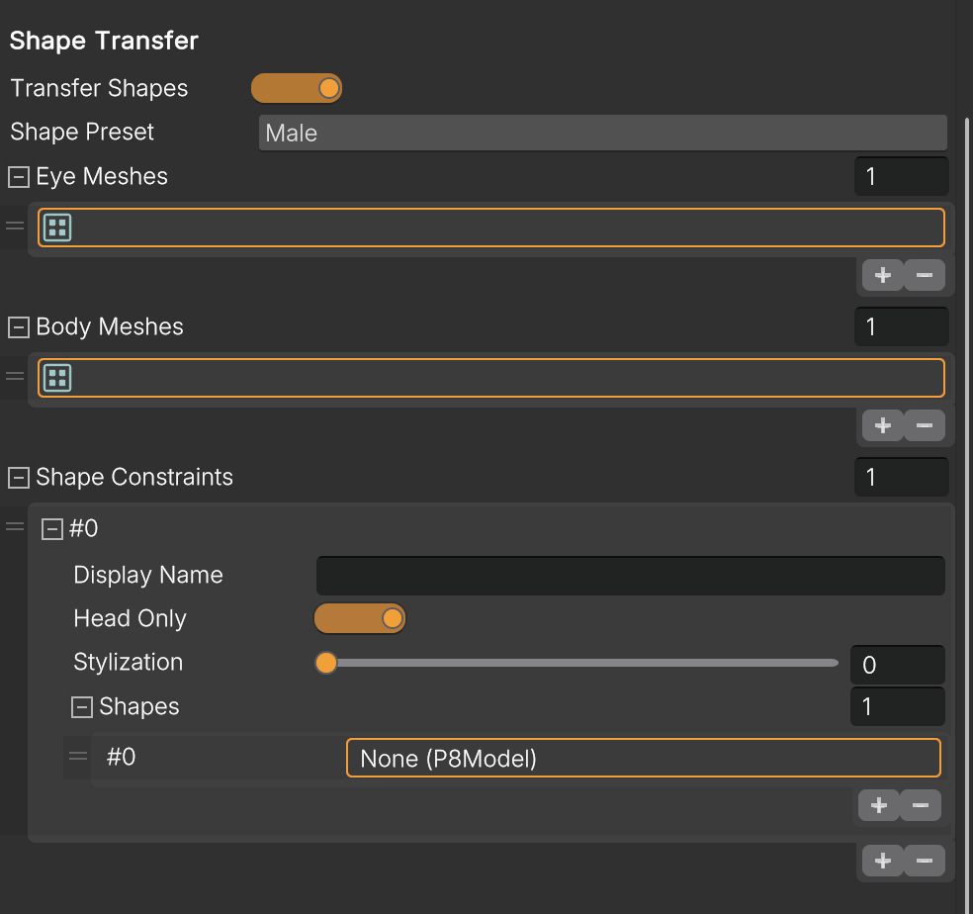The width and height of the screenshot is (973, 914).
Task: Add a new entry to Shapes list
Action: pos(879,805)
